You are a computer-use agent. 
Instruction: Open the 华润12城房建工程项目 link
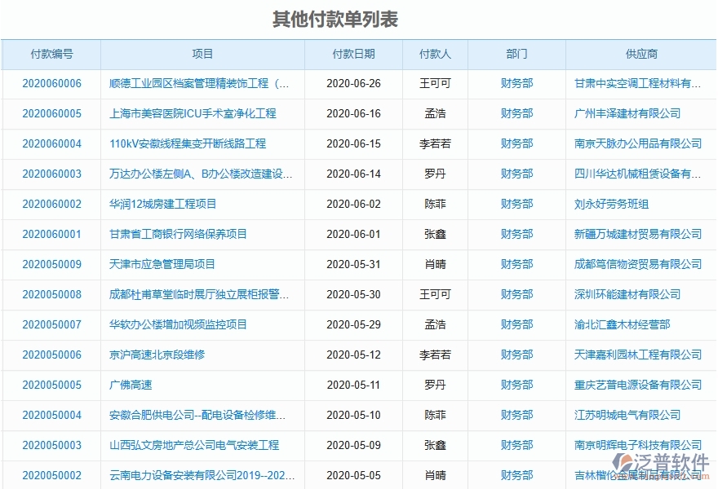pos(162,204)
